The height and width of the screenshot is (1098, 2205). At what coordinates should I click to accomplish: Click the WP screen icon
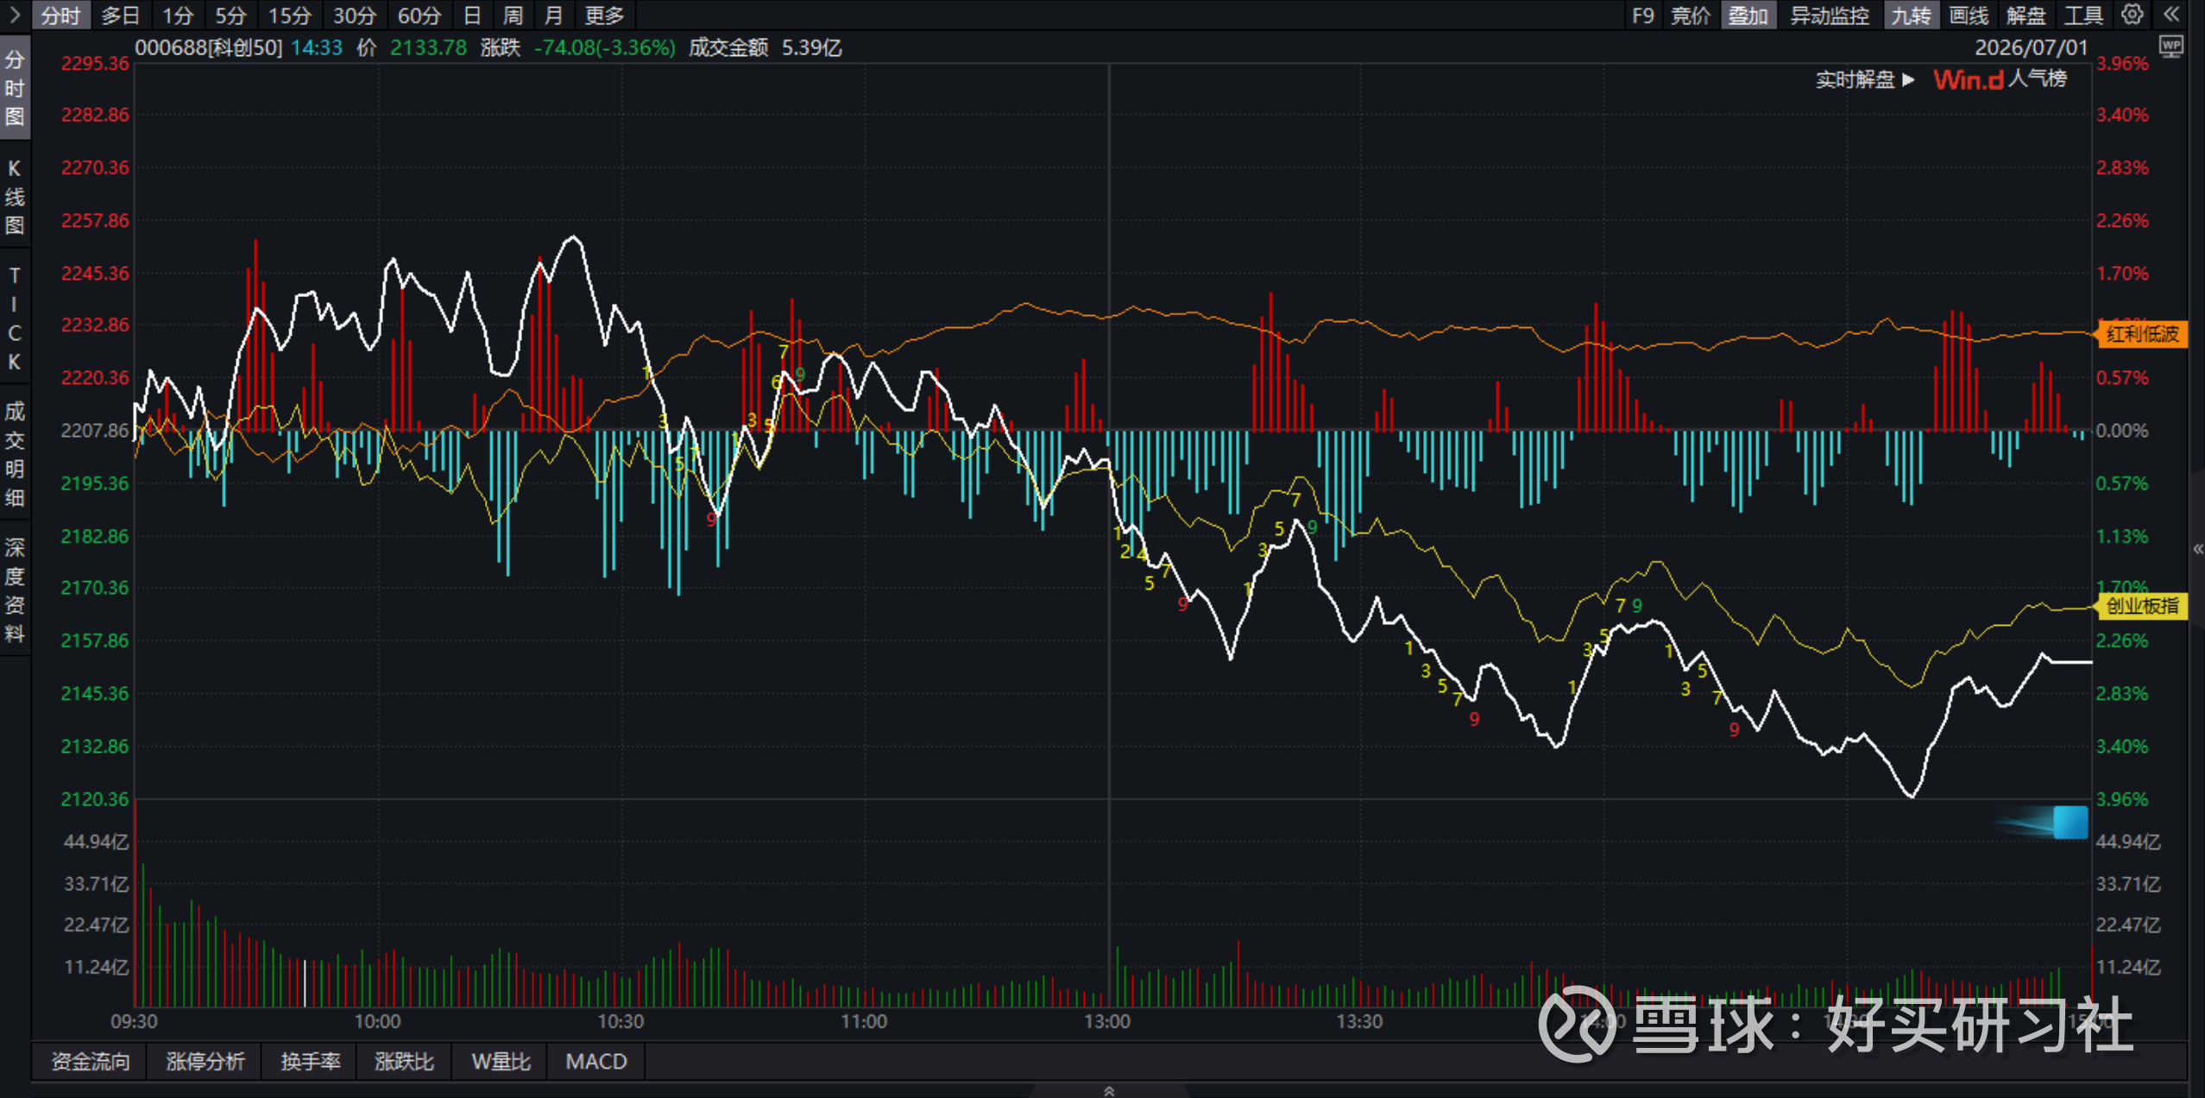point(2171,47)
